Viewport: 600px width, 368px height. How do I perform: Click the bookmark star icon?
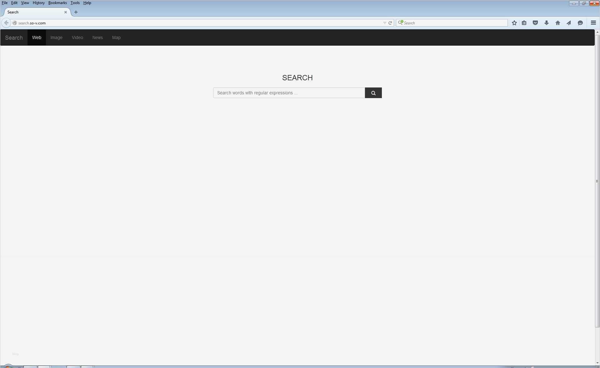(x=514, y=23)
